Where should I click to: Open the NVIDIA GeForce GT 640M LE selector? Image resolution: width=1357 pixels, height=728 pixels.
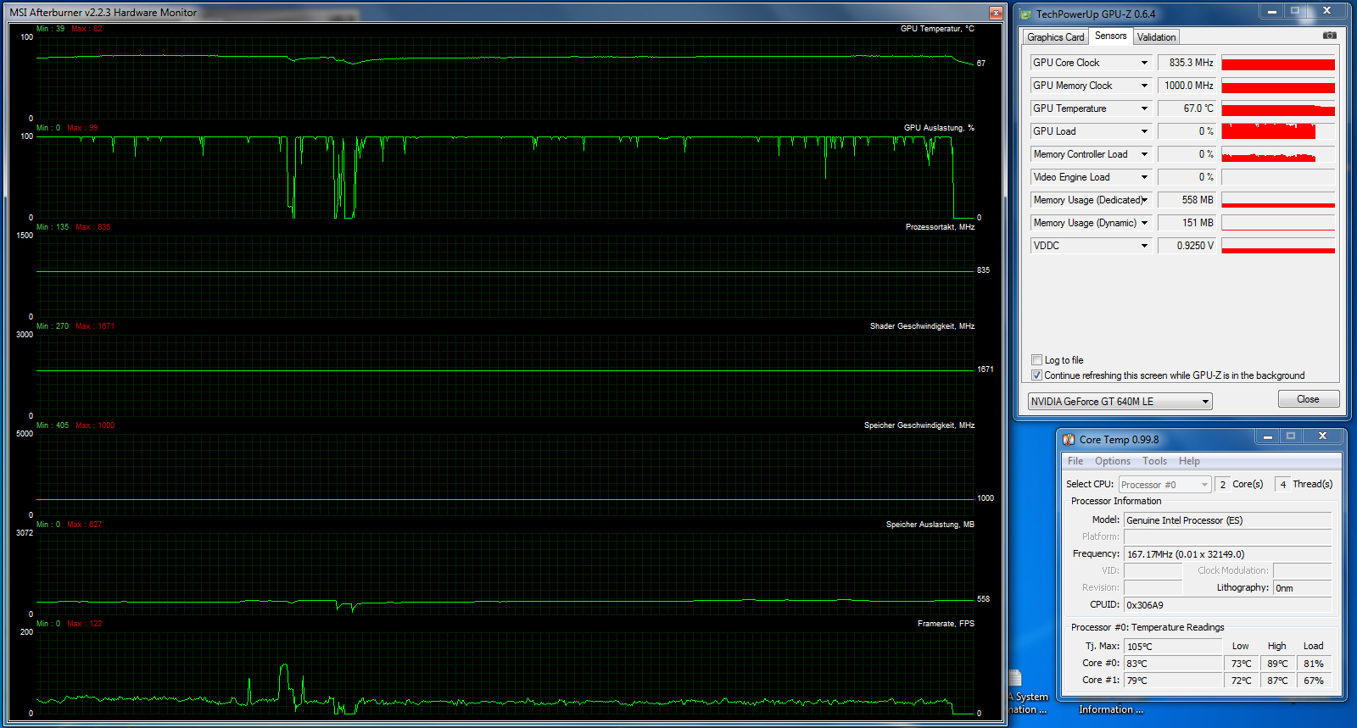tap(1120, 402)
